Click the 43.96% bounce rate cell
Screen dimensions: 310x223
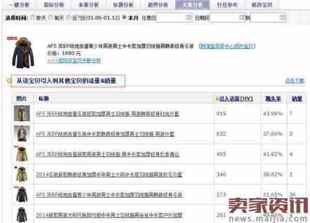pyautogui.click(x=273, y=114)
